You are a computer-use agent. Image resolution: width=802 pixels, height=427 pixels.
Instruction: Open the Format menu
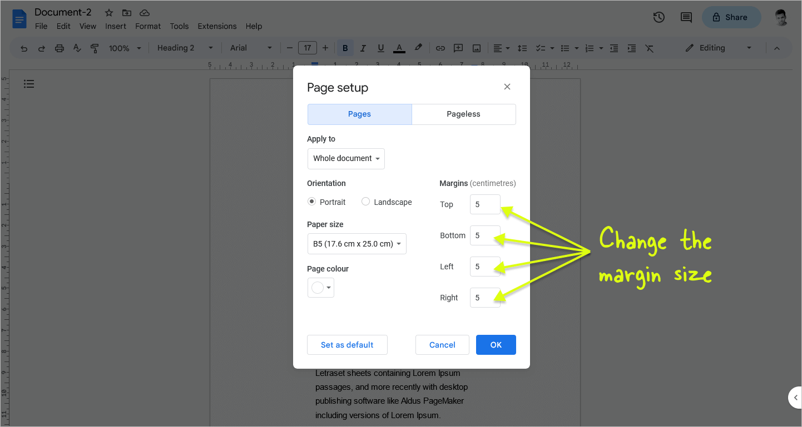click(147, 26)
